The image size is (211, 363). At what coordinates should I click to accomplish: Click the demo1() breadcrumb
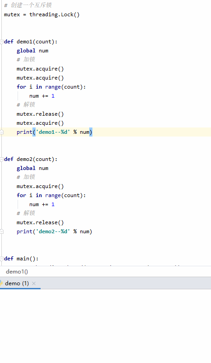[17, 272]
